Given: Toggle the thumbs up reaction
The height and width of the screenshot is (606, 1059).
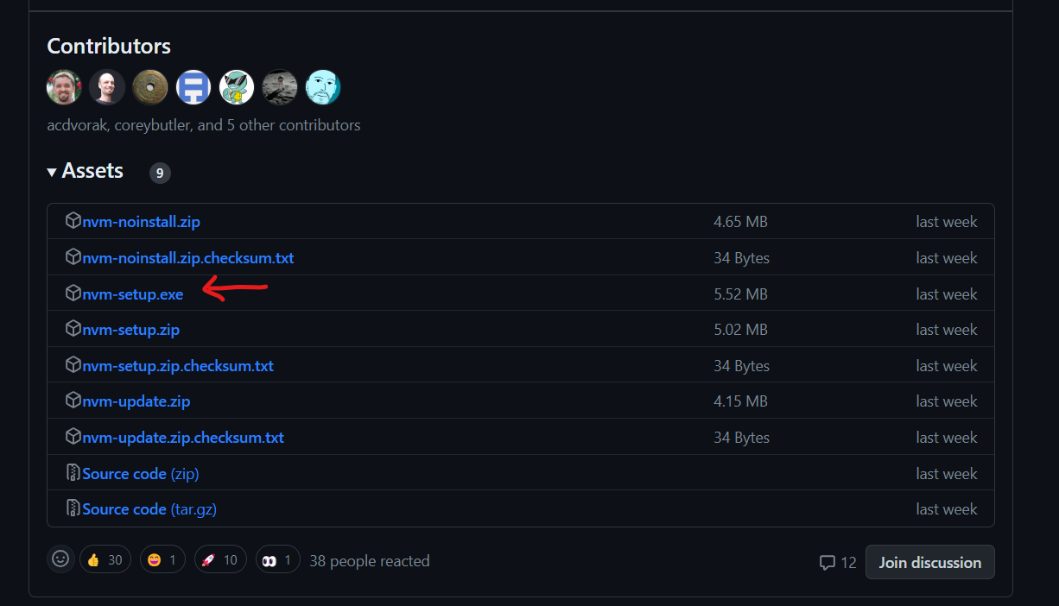Looking at the screenshot, I should (x=105, y=560).
